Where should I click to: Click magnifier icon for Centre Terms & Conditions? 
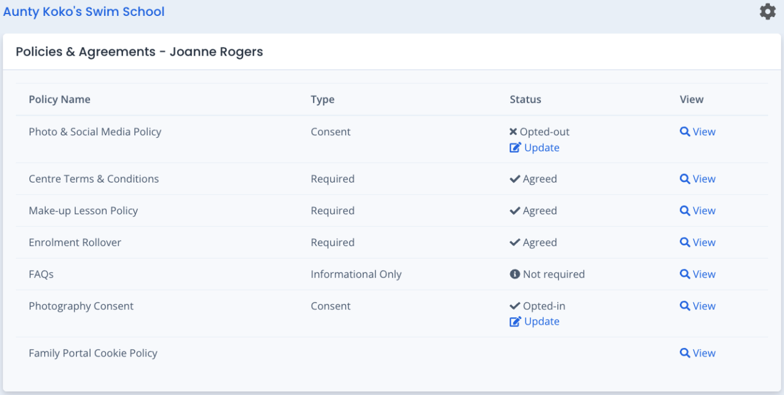tap(685, 179)
